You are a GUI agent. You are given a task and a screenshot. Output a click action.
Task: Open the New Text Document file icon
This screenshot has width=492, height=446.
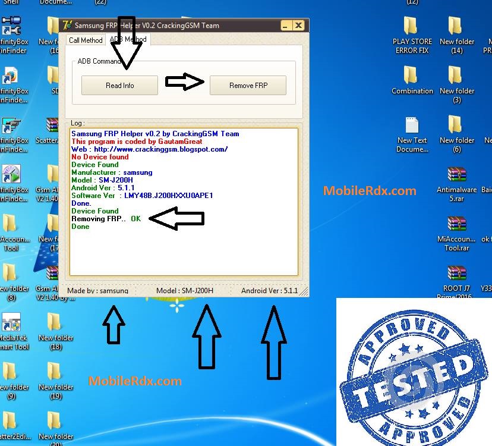[x=412, y=134]
